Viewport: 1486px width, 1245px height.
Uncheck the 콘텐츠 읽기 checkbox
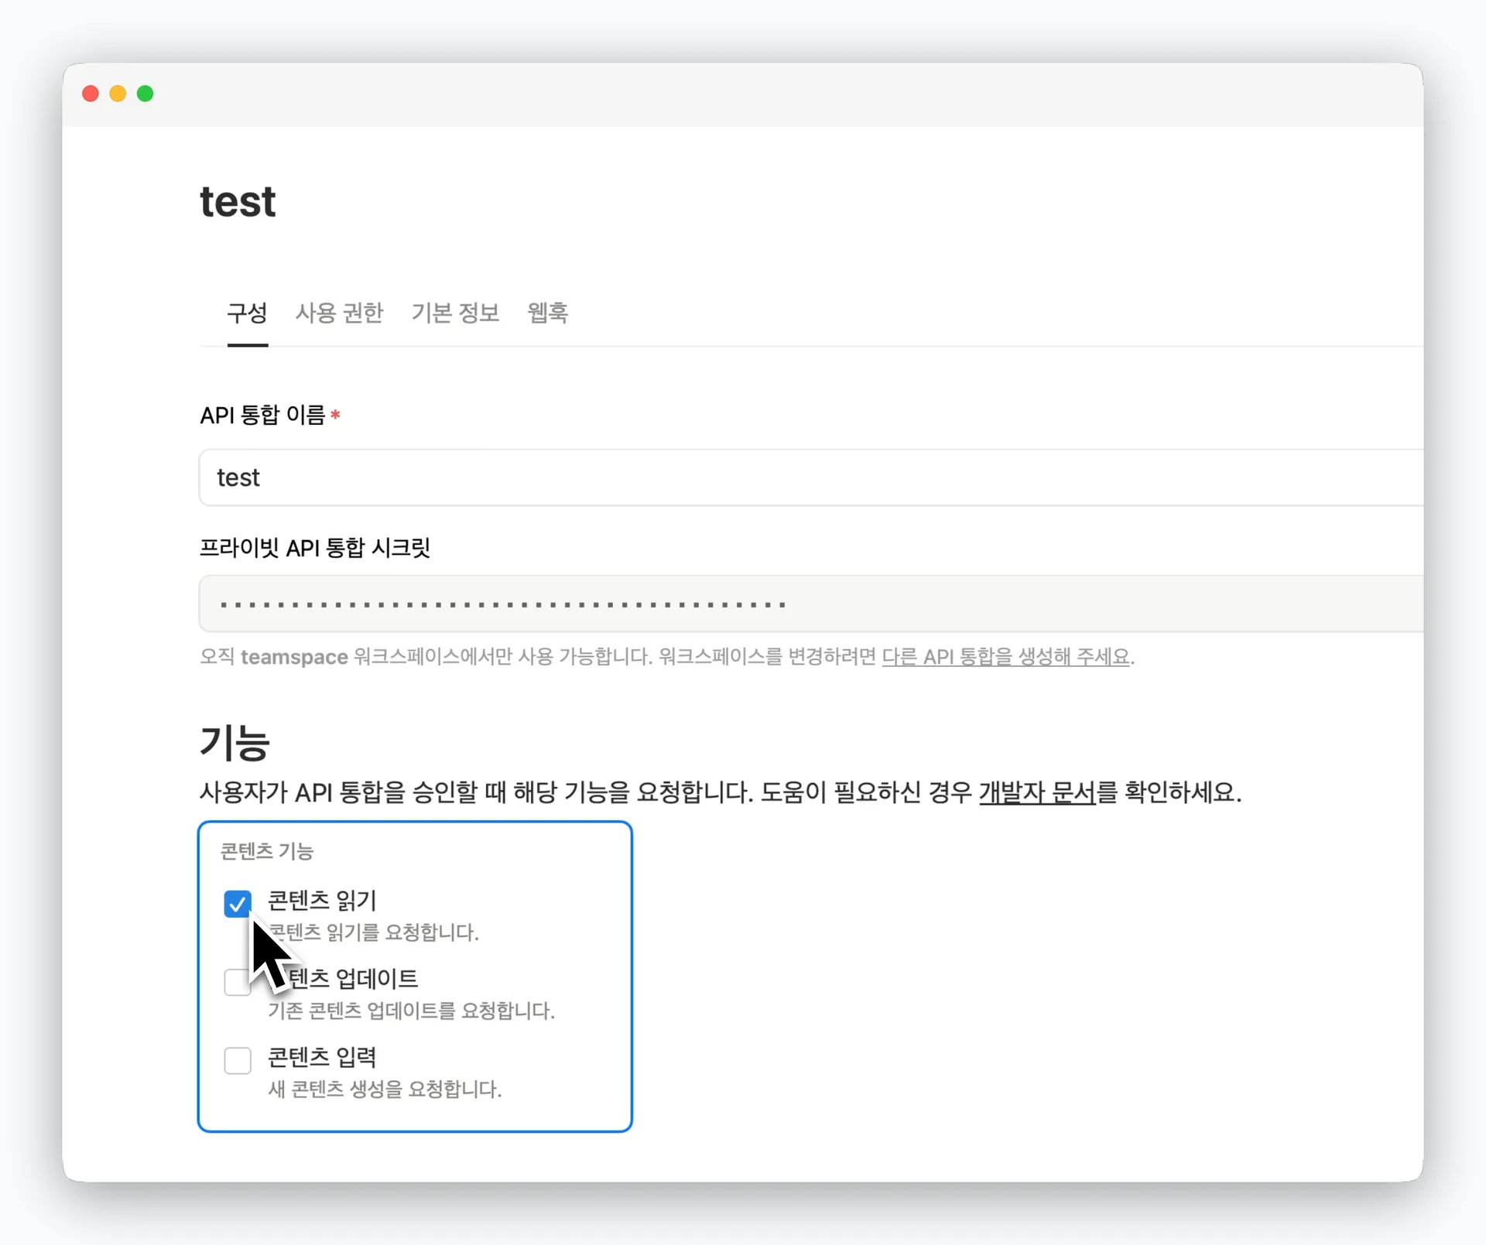click(x=238, y=903)
